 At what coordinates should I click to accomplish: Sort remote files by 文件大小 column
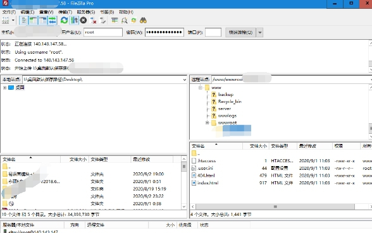click(256, 146)
